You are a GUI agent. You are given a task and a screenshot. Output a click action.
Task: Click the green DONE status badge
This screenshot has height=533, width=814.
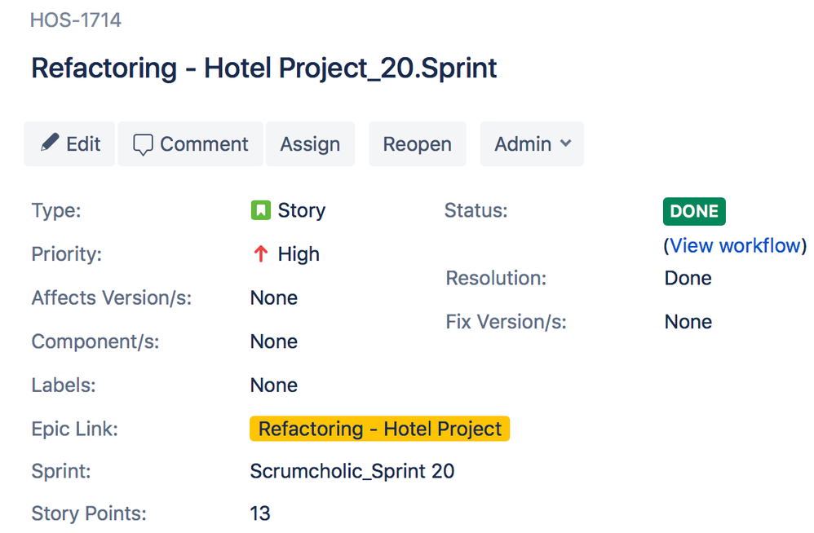(x=694, y=211)
